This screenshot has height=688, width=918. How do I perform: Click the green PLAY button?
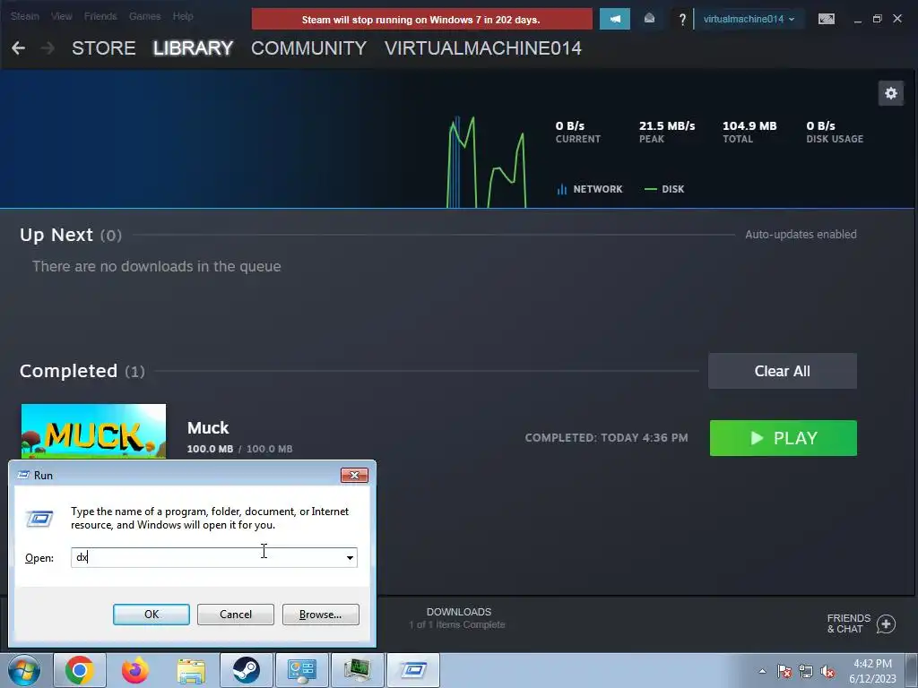point(784,437)
